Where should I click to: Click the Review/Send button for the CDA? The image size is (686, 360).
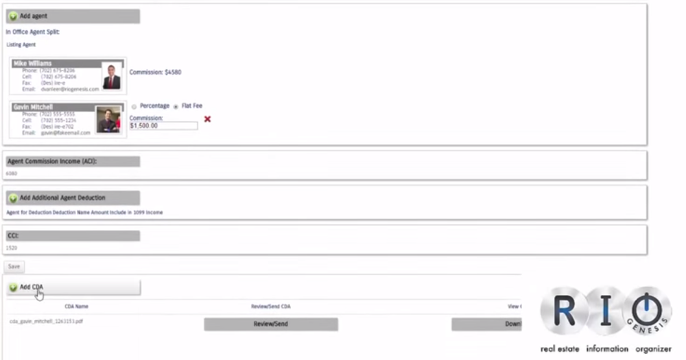(270, 324)
